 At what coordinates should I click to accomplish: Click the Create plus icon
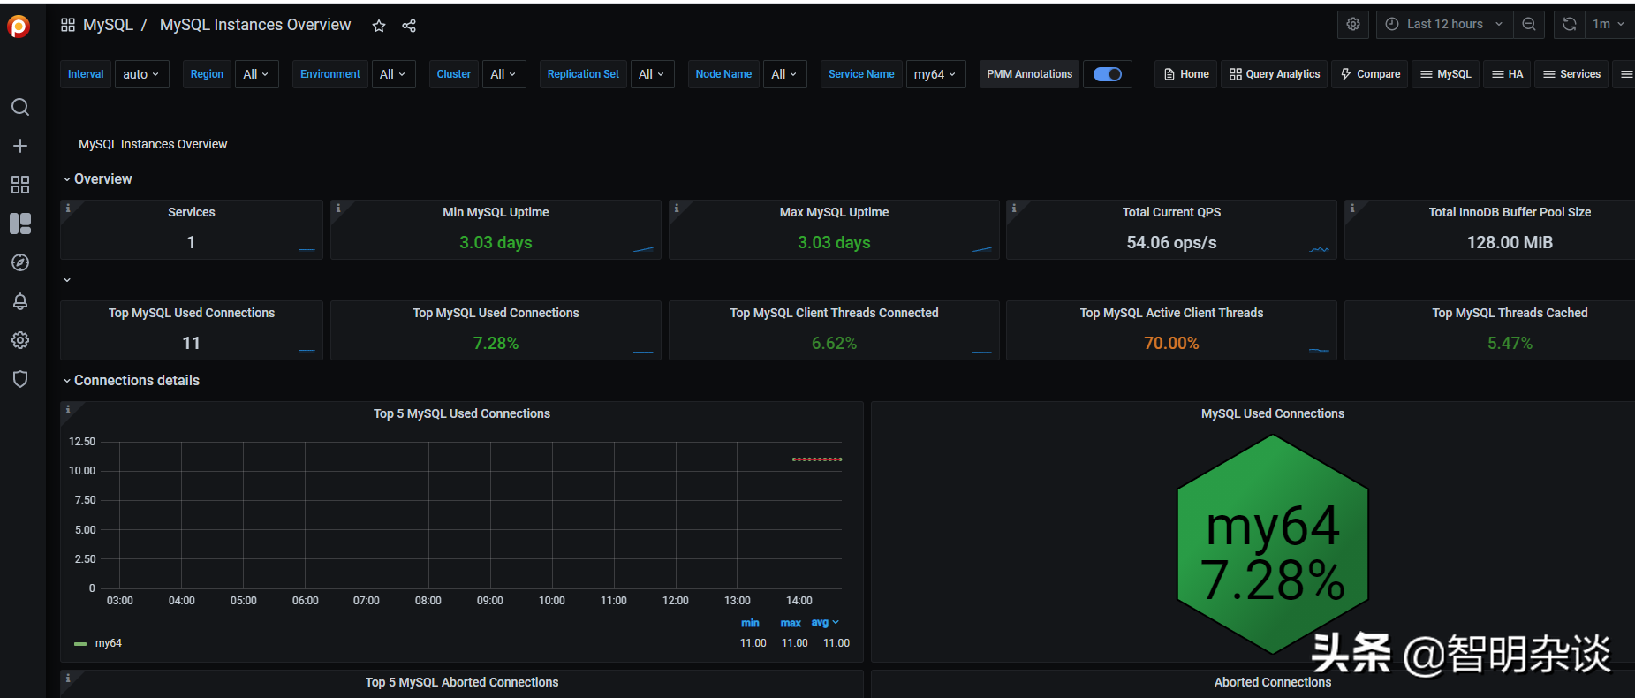pyautogui.click(x=20, y=146)
